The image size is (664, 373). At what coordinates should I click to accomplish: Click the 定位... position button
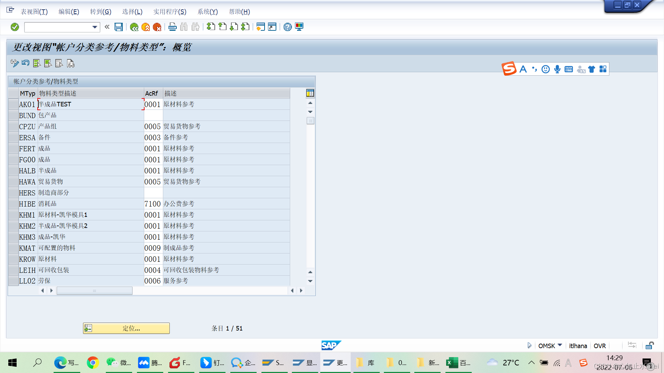tap(126, 328)
